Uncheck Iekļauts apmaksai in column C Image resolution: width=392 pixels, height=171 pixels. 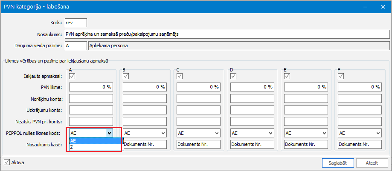click(180, 76)
